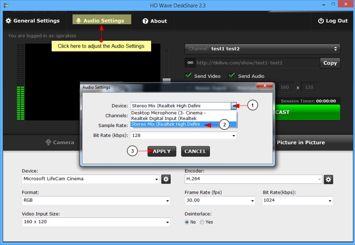This screenshot has width=355, height=245.
Task: Toggle the Send Audio checkbox
Action: pyautogui.click(x=231, y=76)
